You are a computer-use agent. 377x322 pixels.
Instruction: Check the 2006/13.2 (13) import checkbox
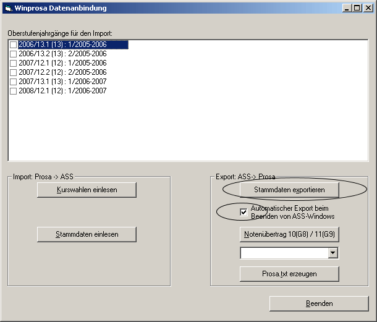(14, 54)
